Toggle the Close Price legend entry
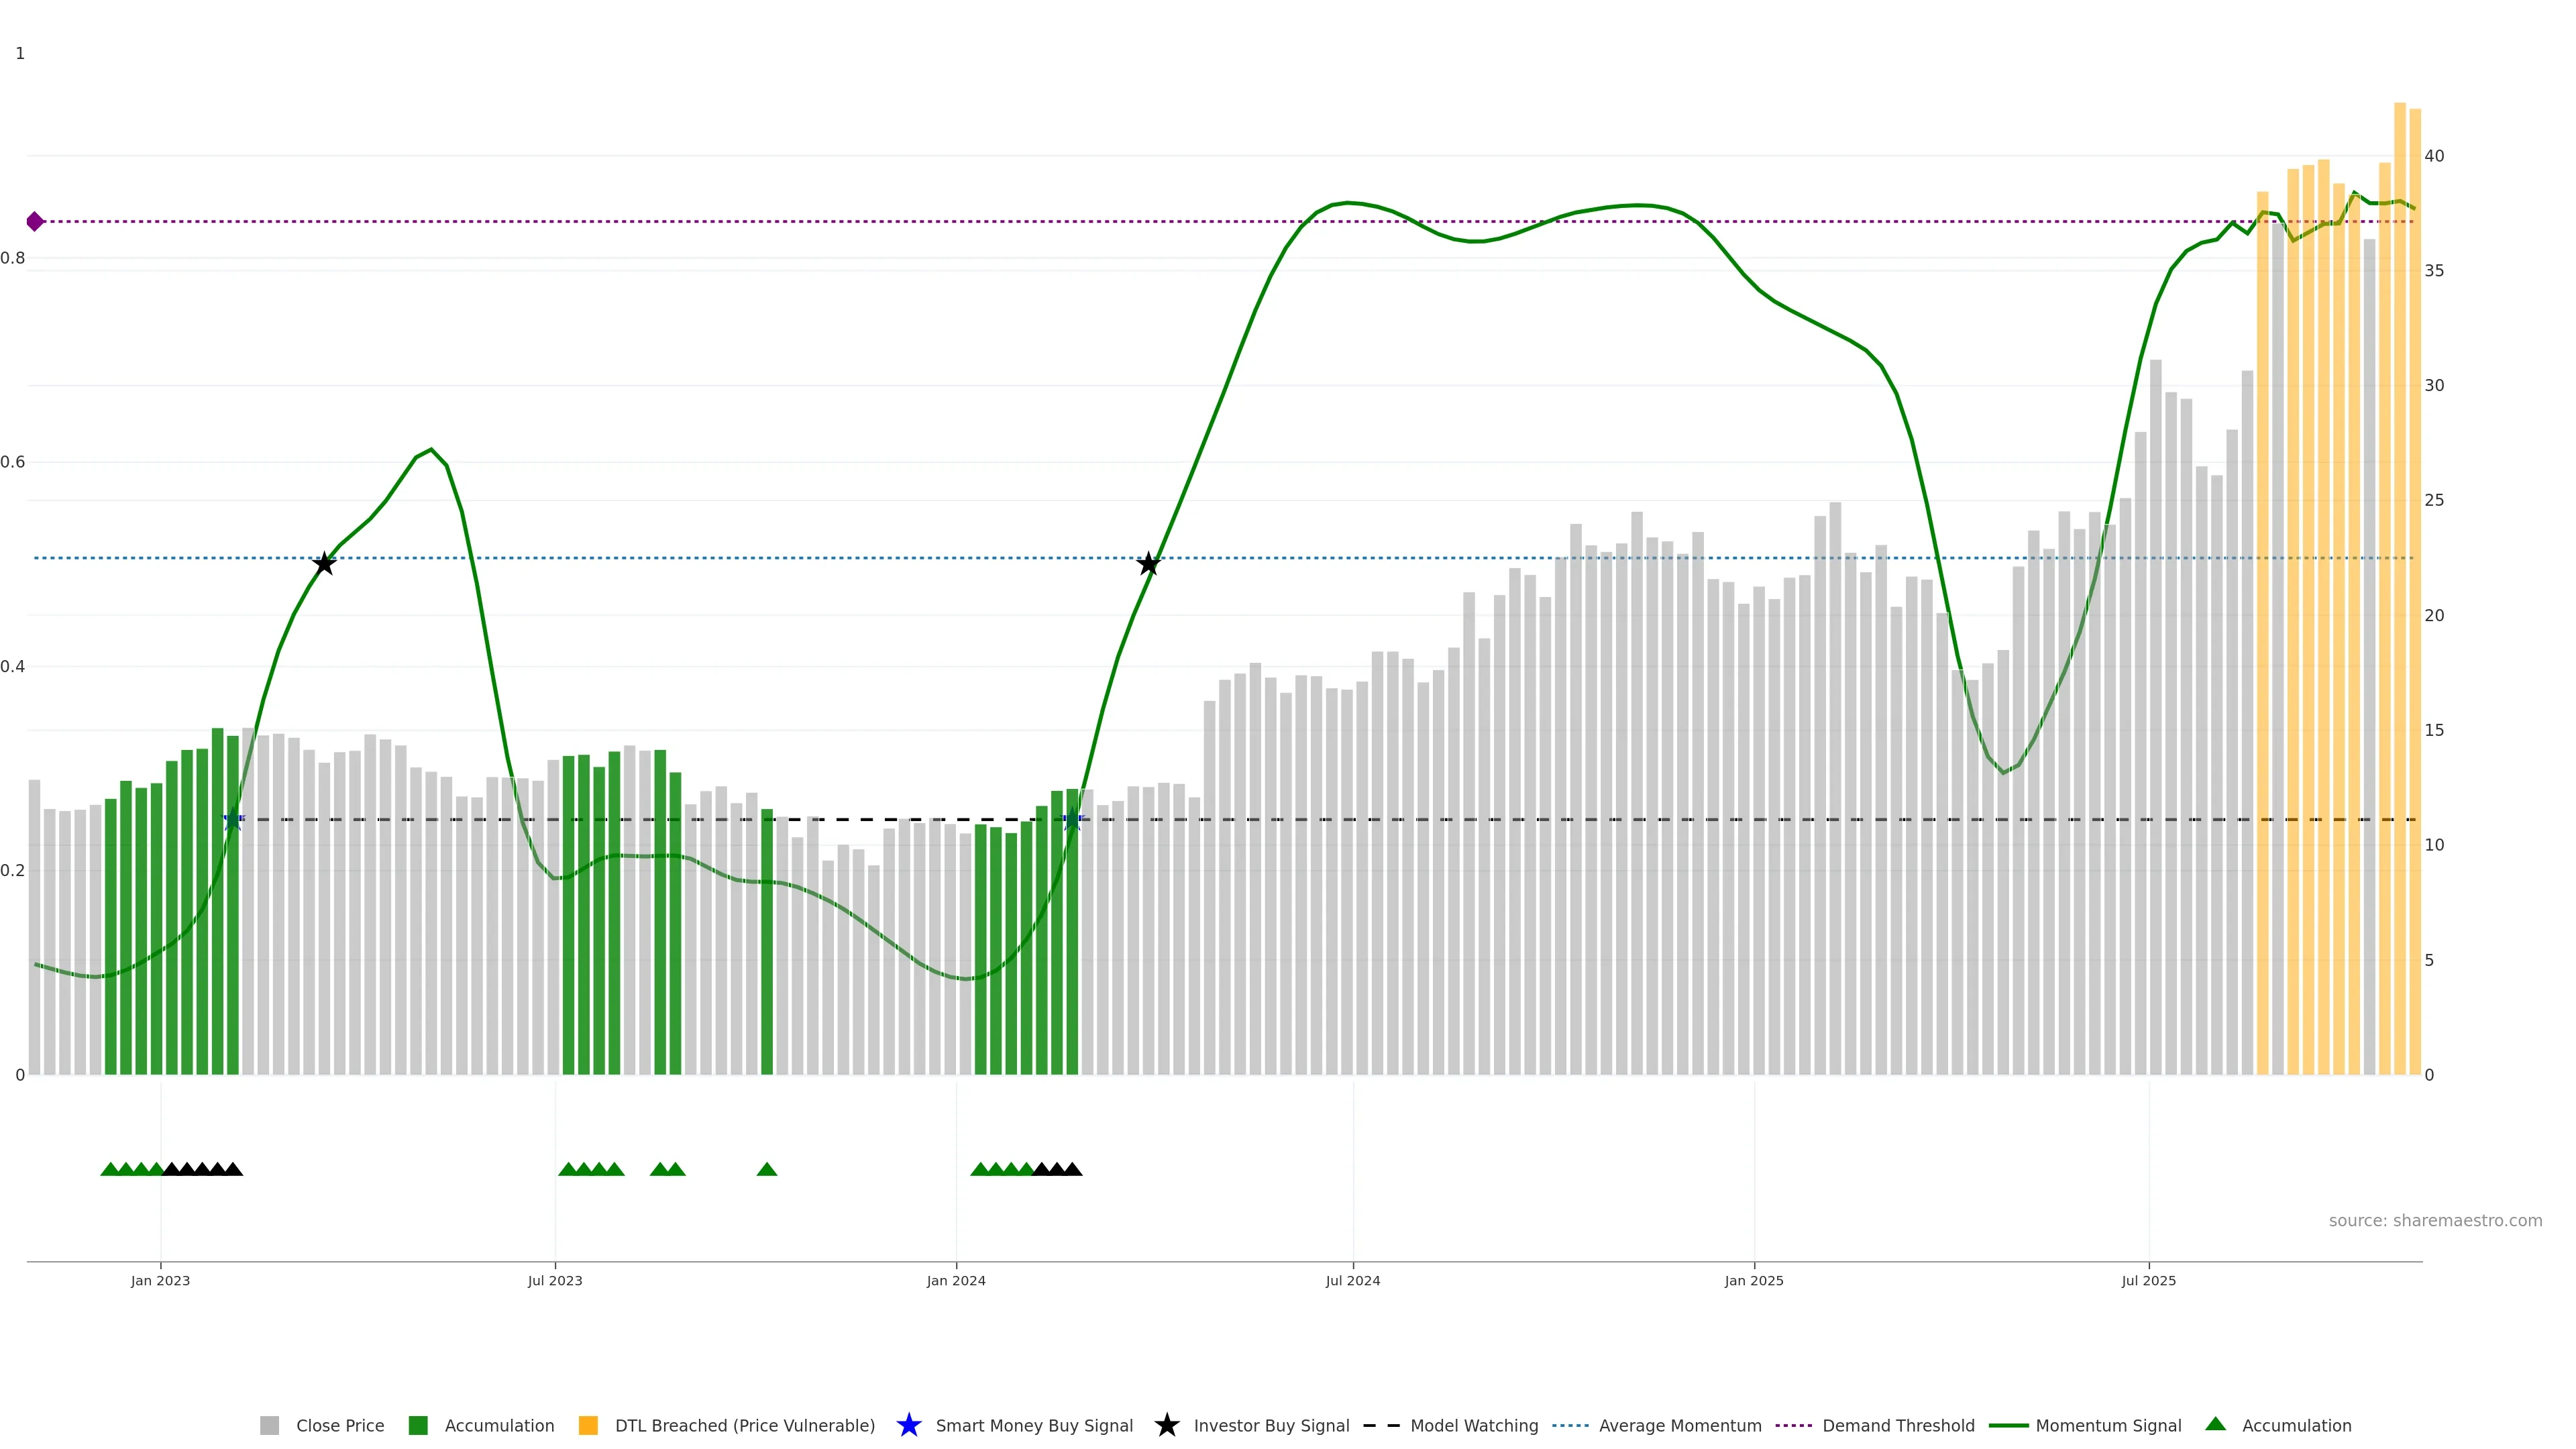The width and height of the screenshot is (2576, 1449). (x=339, y=1425)
